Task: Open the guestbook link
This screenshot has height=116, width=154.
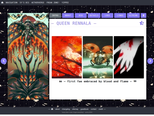Action: coord(84,109)
